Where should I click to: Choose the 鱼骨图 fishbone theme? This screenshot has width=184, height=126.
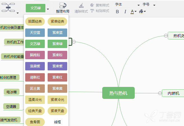[x=35, y=122]
